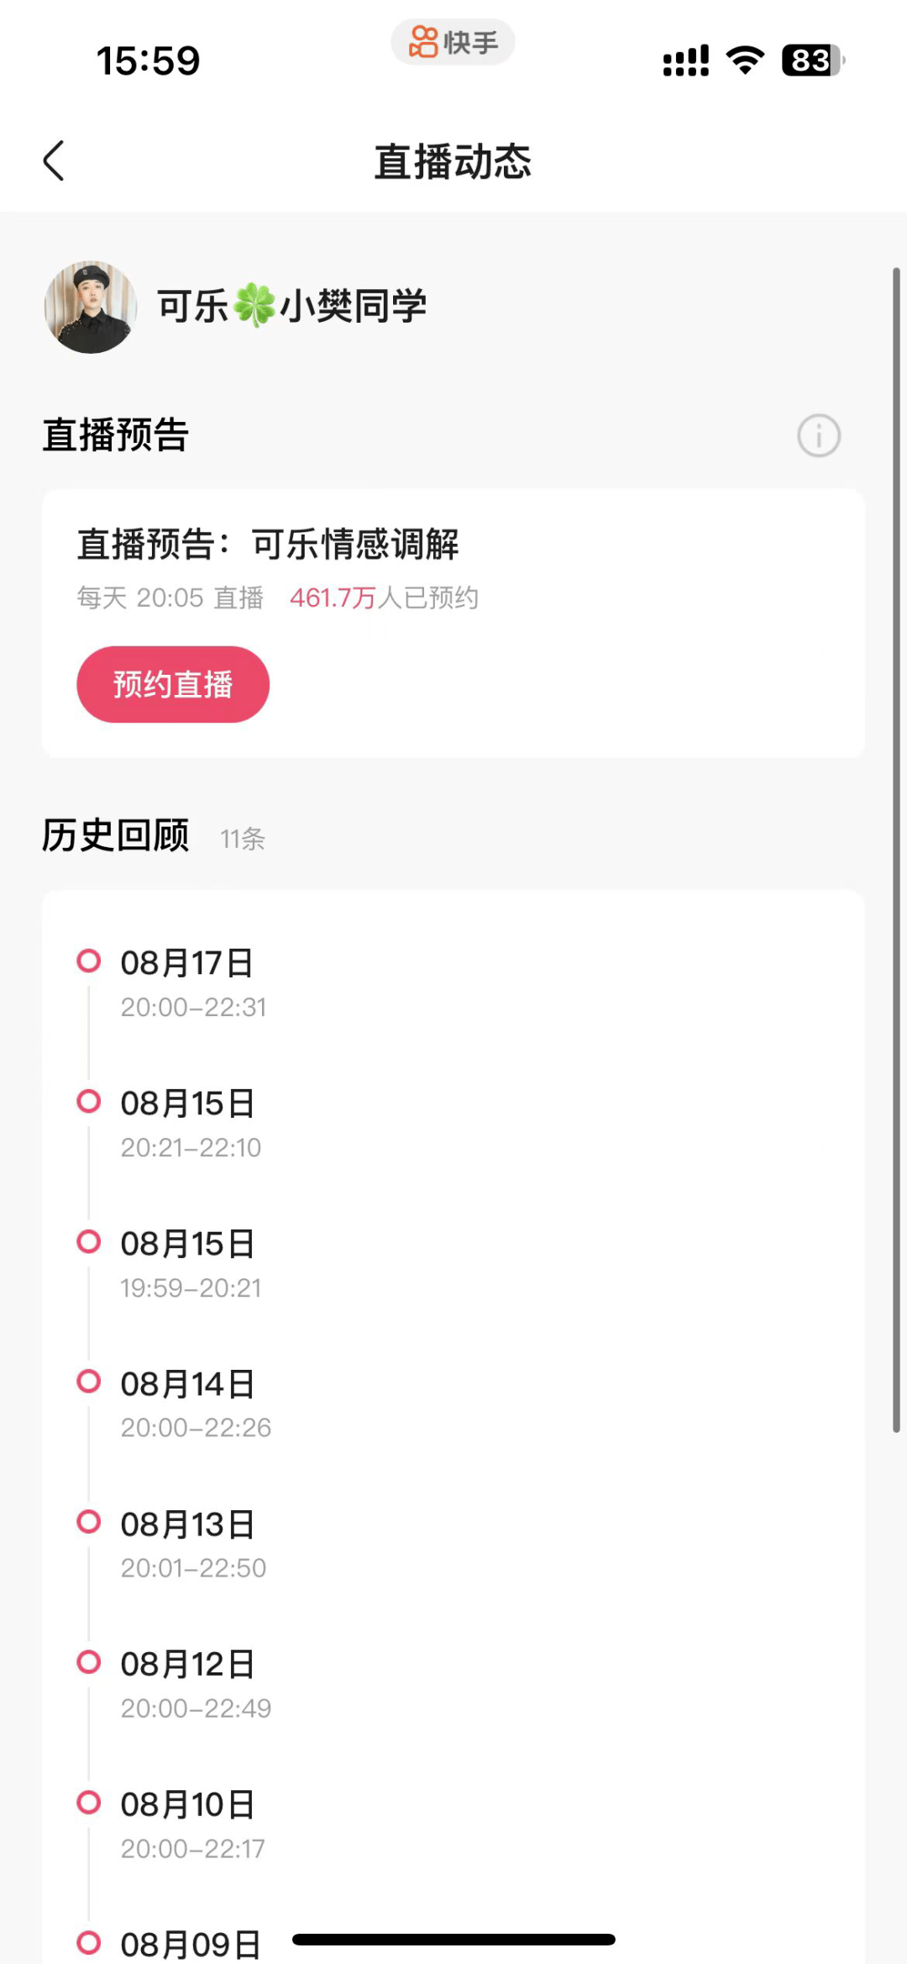Open the 08月12日 live replay entry
Screen dimensions: 907x1964
(x=453, y=1685)
